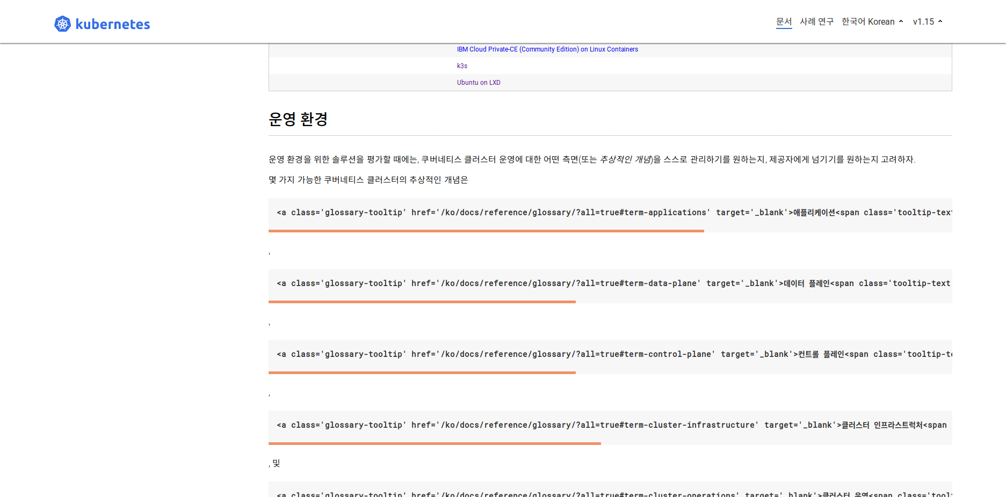The width and height of the screenshot is (1006, 497).
Task: Click the term-data-plane glossary code line
Action: 614,283
